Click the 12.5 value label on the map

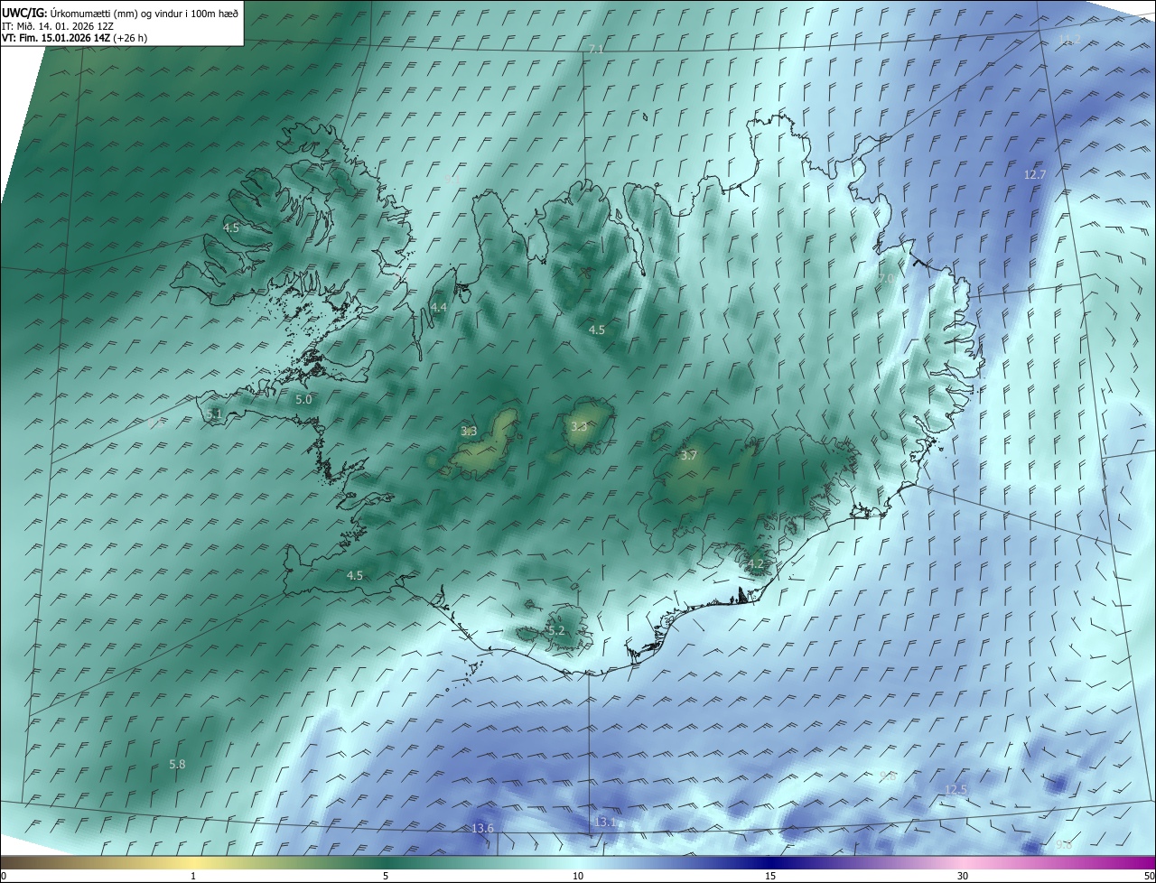coord(956,789)
